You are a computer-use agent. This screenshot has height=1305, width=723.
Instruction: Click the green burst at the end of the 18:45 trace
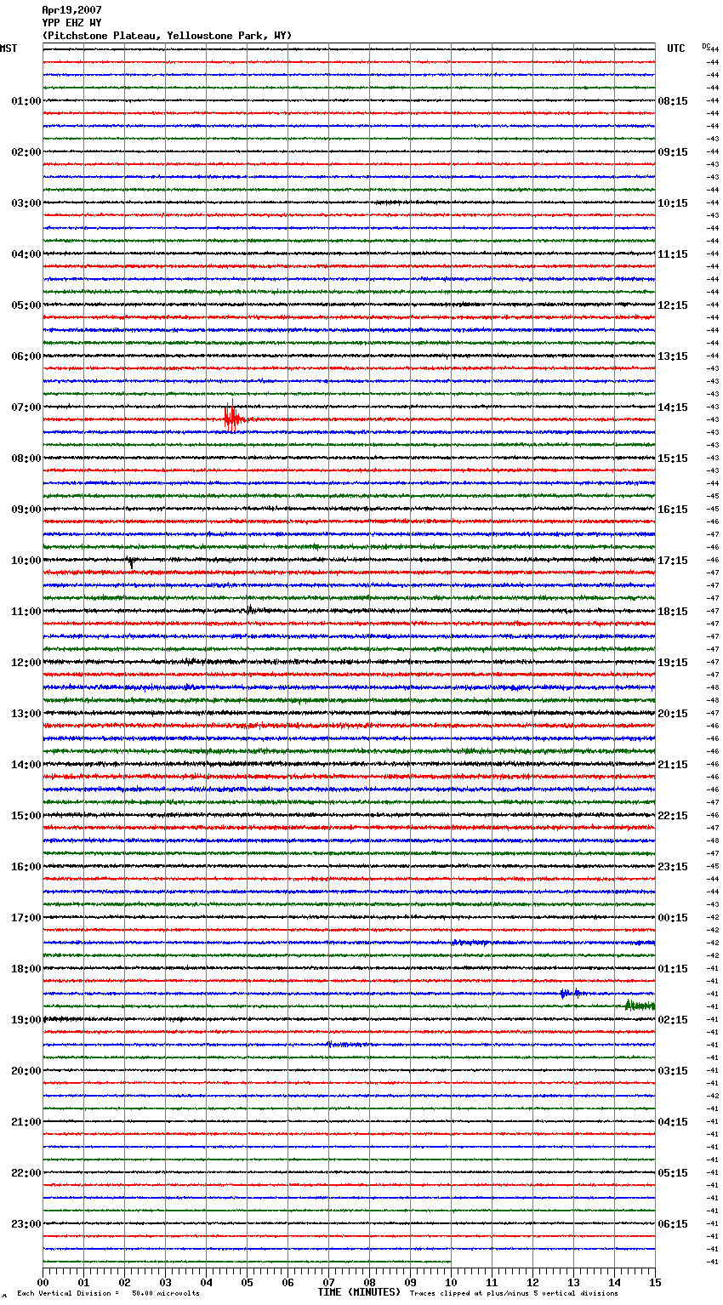(x=640, y=1006)
